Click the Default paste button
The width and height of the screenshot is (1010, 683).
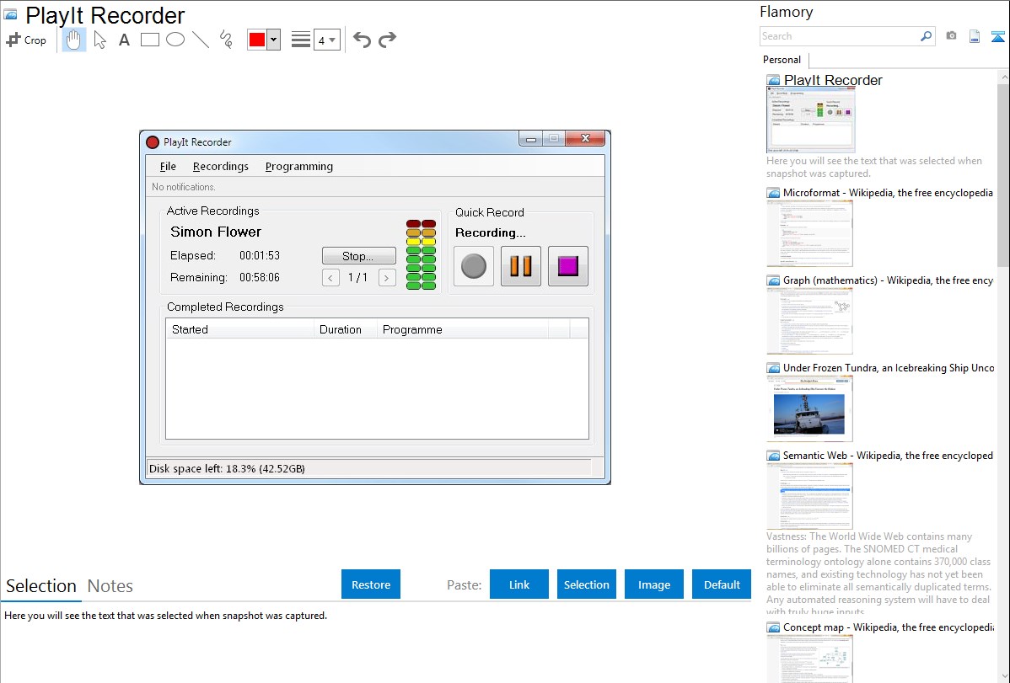click(x=722, y=584)
